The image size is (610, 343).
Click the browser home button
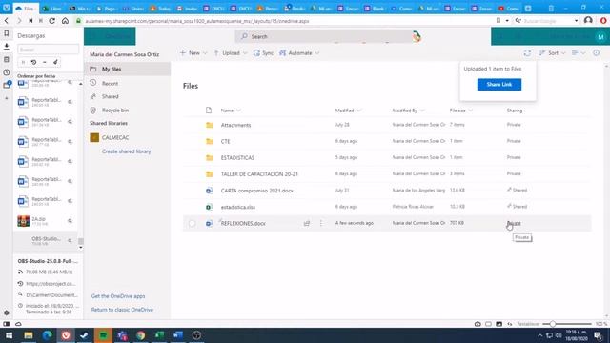point(65,21)
